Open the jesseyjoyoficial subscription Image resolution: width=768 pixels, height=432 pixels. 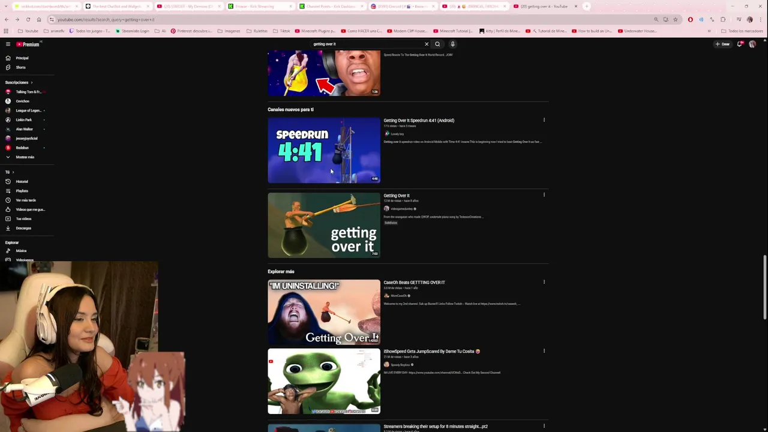[25, 139]
